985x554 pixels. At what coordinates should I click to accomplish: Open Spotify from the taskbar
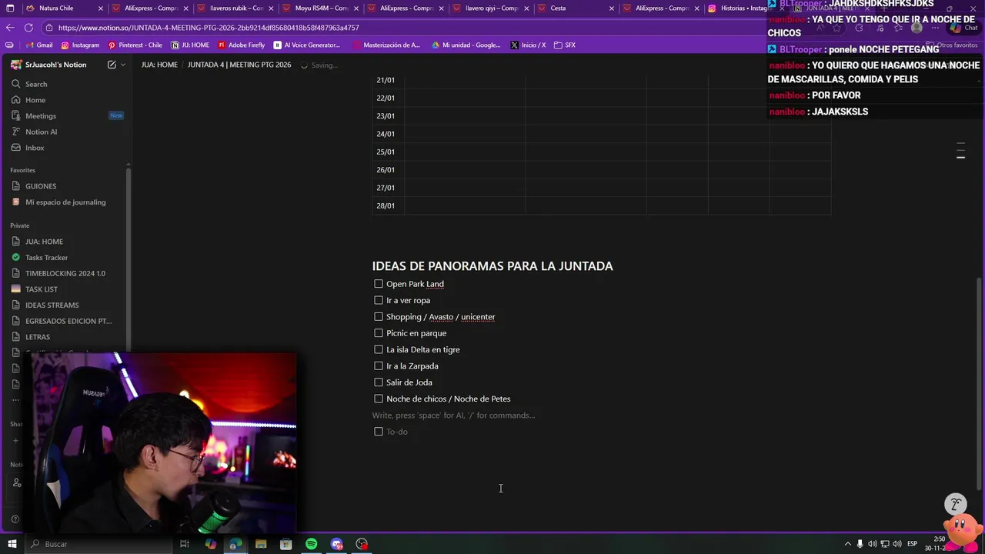point(311,544)
